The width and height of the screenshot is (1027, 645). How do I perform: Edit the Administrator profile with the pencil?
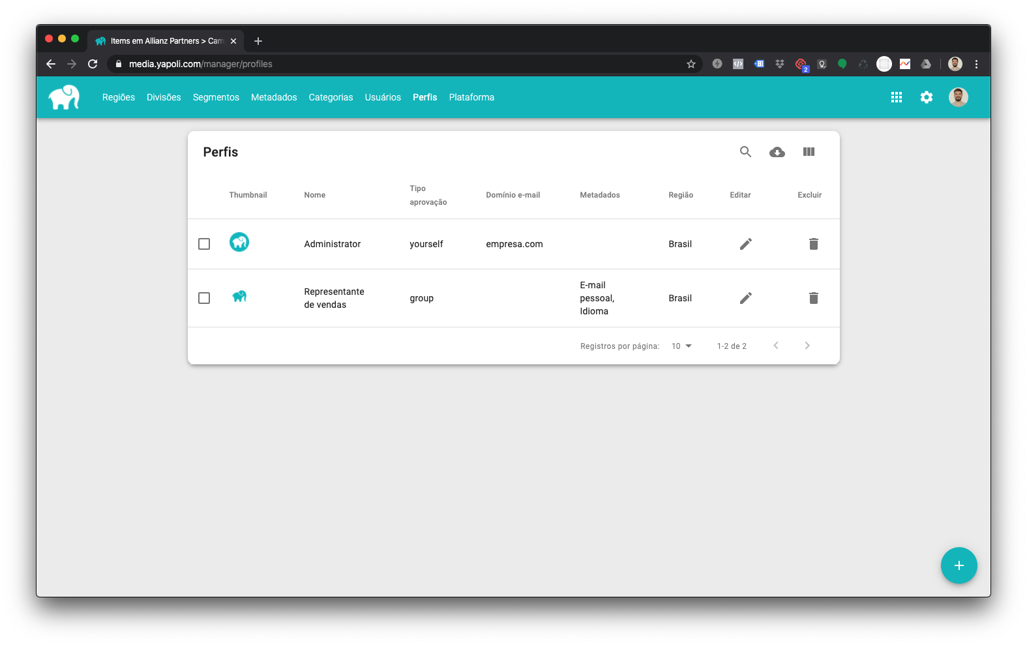point(746,244)
